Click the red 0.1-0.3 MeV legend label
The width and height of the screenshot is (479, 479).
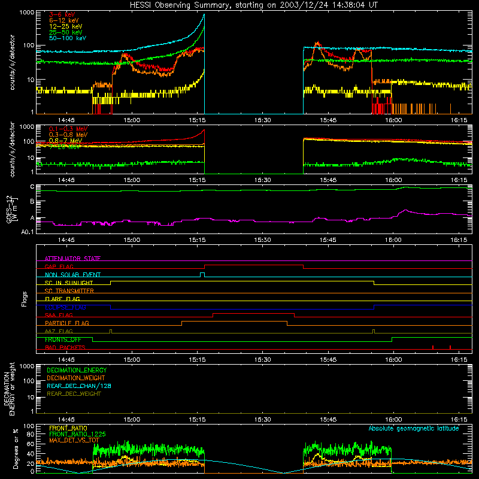68,129
